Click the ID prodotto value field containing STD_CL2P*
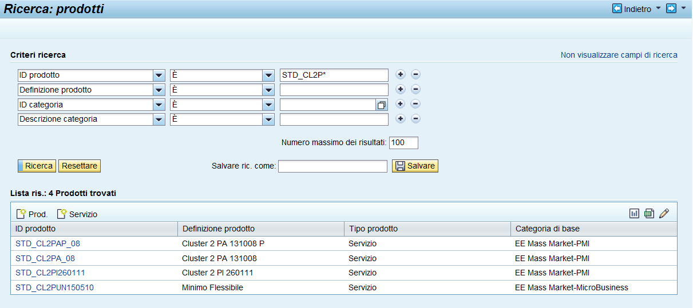 [x=334, y=75]
